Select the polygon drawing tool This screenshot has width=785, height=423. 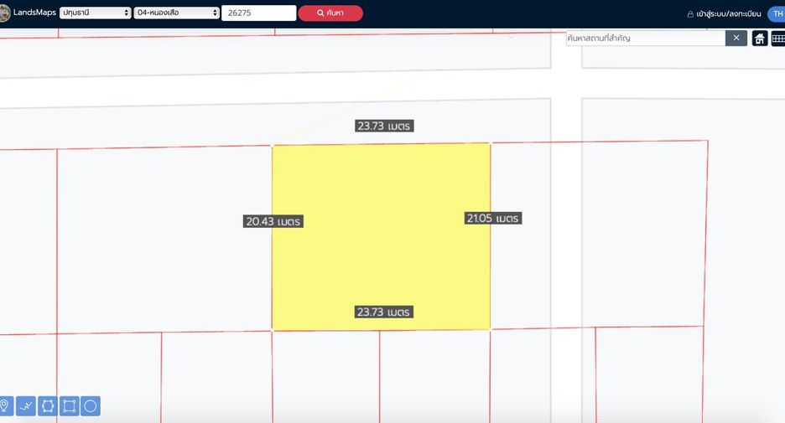(48, 406)
